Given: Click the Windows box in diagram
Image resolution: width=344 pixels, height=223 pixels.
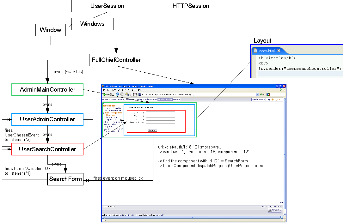Looking at the screenshot, I should (x=92, y=24).
